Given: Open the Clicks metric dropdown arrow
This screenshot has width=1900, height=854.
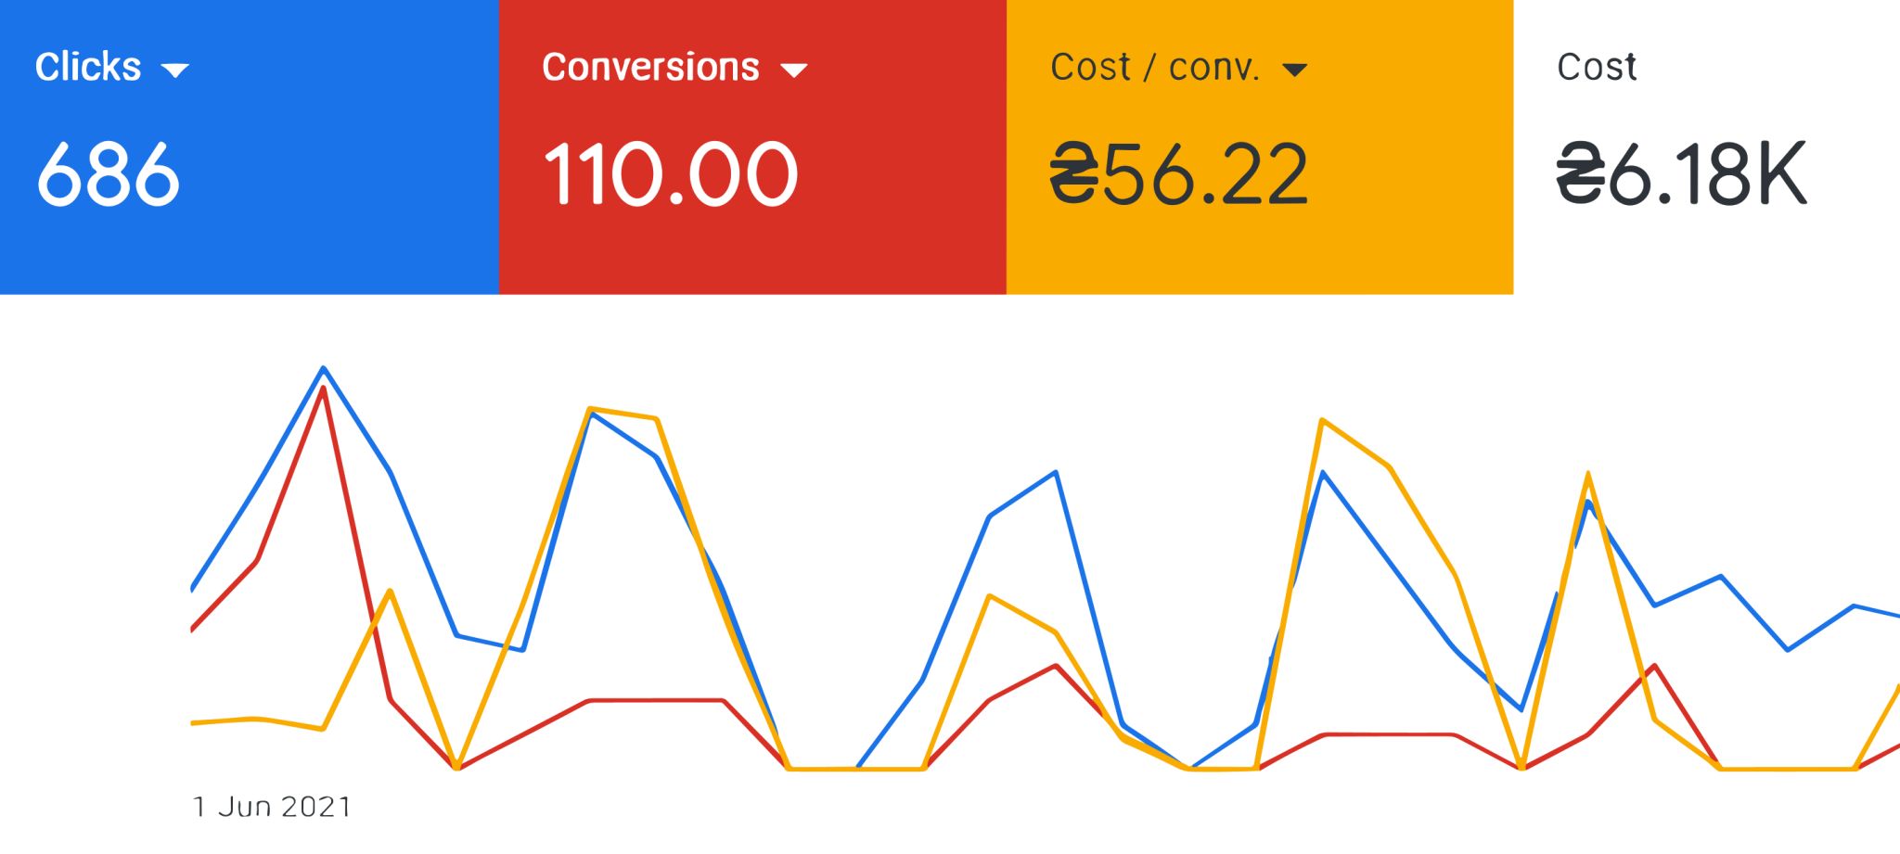Looking at the screenshot, I should 174,70.
